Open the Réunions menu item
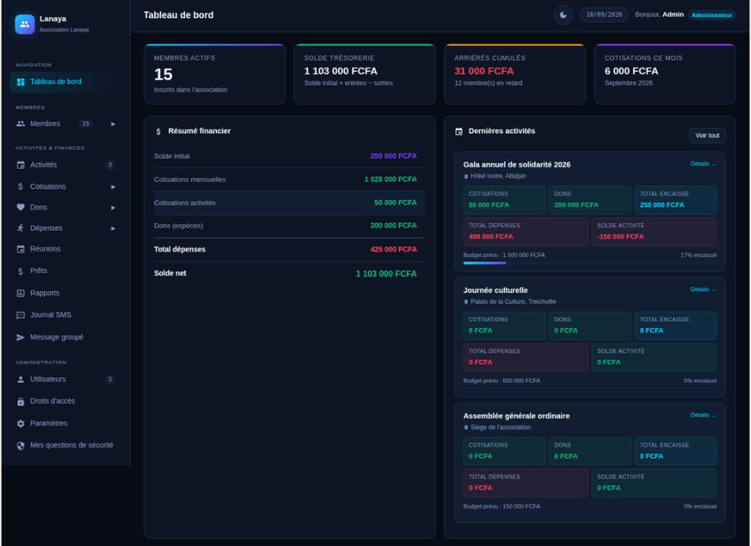Viewport: 751px width, 546px height. point(64,249)
